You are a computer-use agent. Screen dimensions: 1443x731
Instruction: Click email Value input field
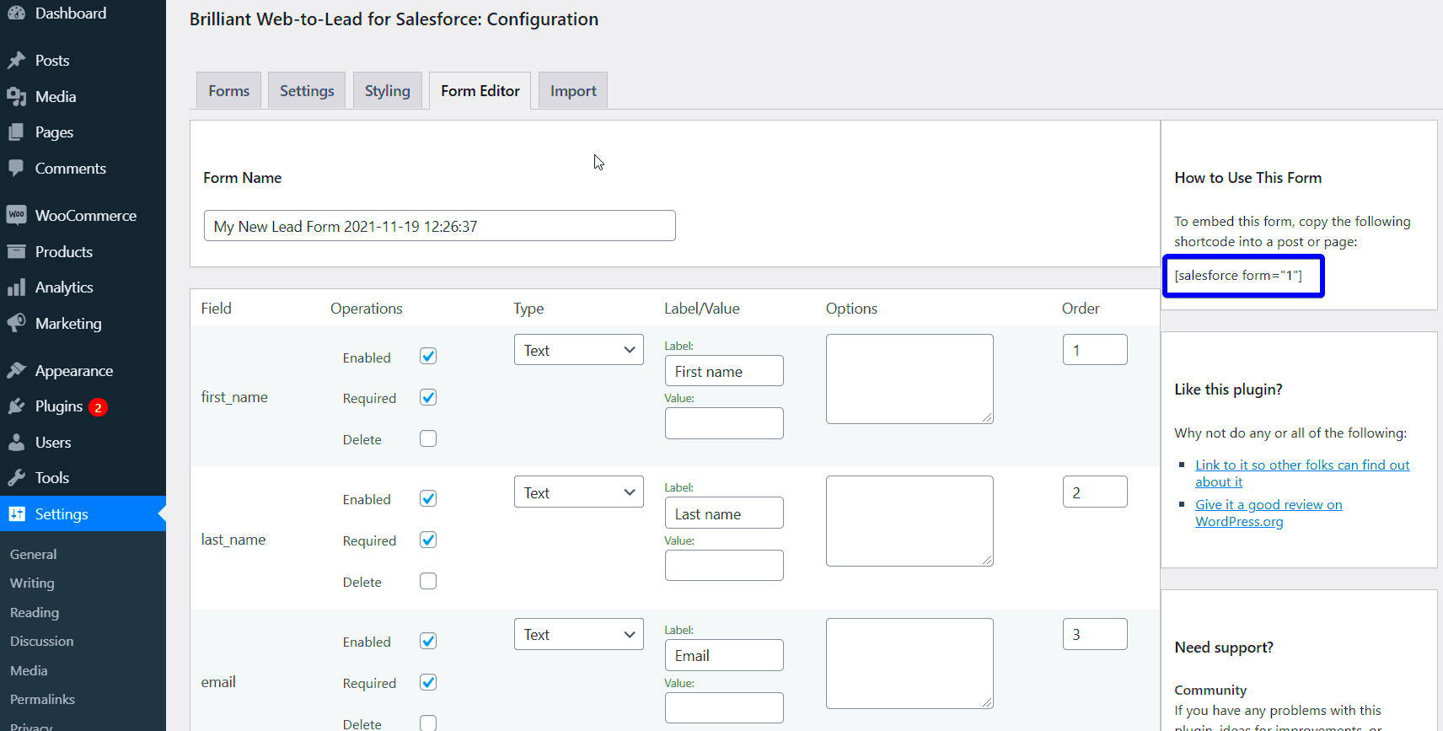click(724, 707)
